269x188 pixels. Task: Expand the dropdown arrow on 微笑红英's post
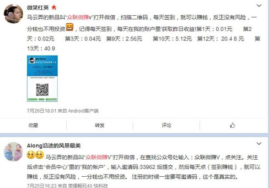(x=259, y=6)
